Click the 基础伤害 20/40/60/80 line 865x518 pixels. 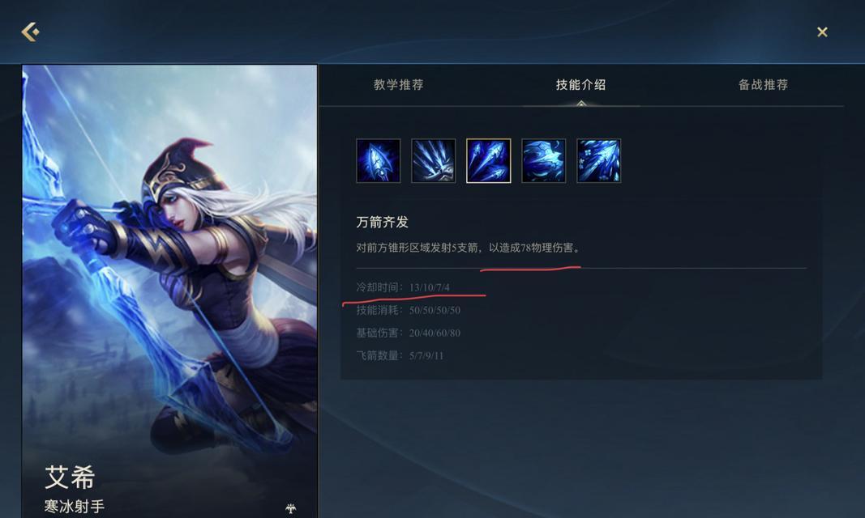[x=409, y=333]
